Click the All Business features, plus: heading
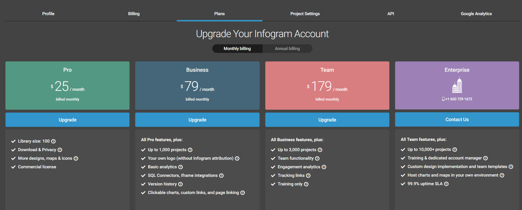Image resolution: width=522 pixels, height=210 pixels. (297, 140)
